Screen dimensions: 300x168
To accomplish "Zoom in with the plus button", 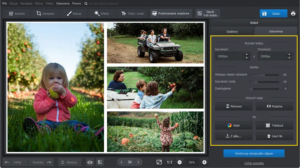I will click(x=204, y=162).
